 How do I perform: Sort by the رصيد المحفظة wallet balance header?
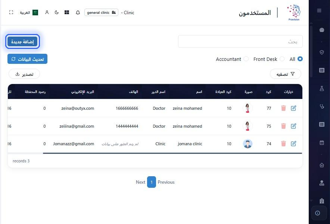35,92
